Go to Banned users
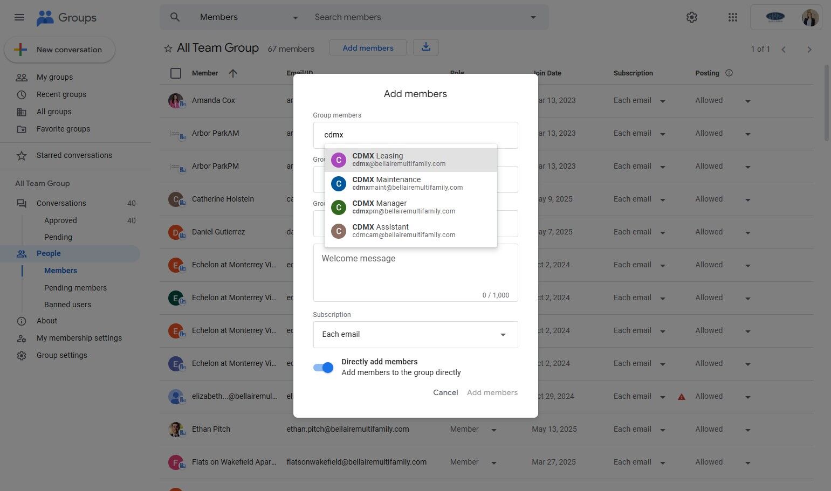The image size is (831, 491). [x=67, y=305]
